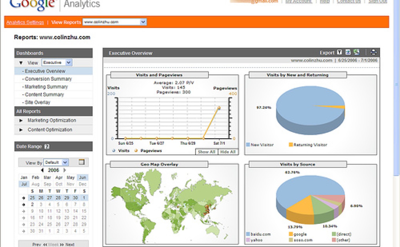Image resolution: width=400 pixels, height=247 pixels.
Task: Select the May month cell
Action: [x=71, y=177]
